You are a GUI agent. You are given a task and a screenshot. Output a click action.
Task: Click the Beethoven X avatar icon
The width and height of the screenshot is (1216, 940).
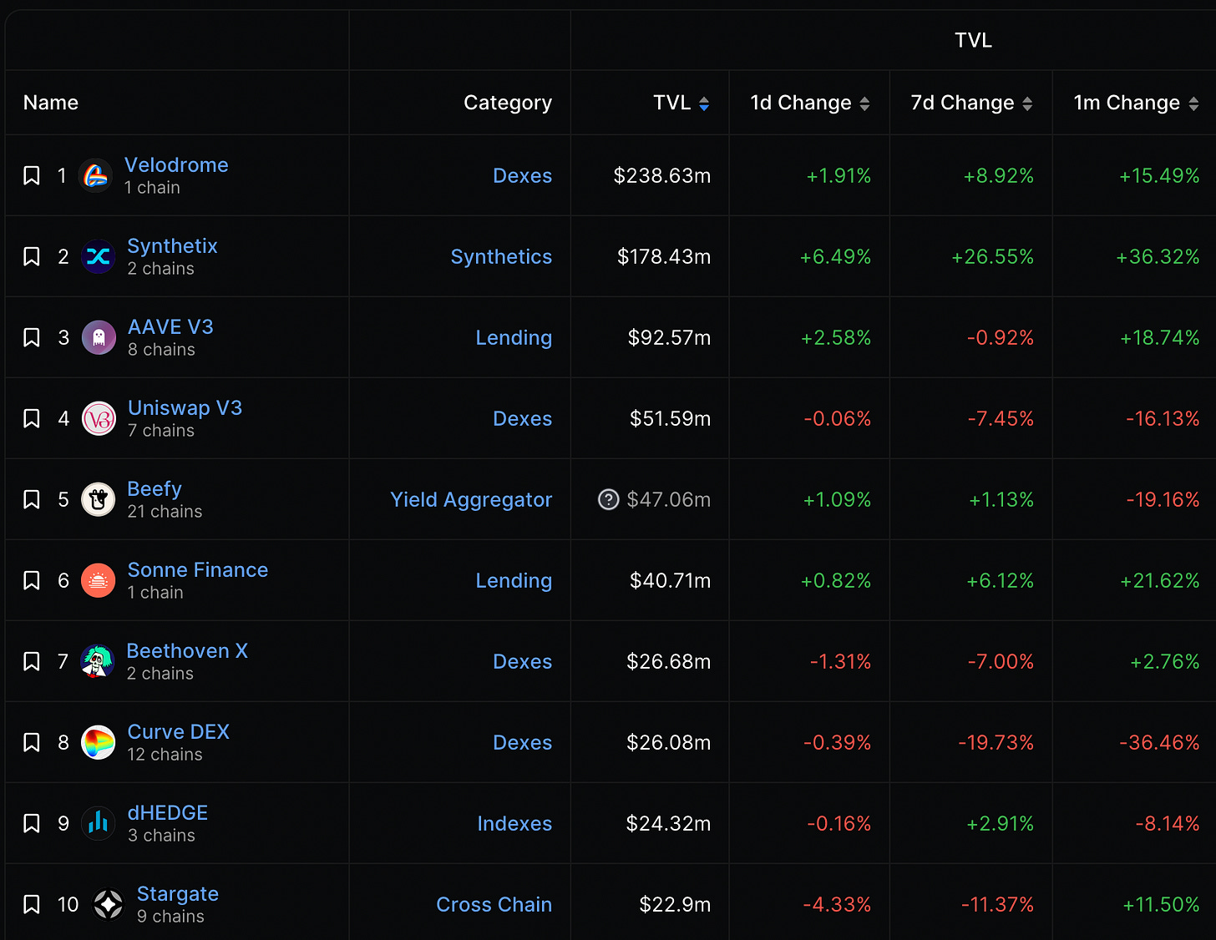[98, 661]
